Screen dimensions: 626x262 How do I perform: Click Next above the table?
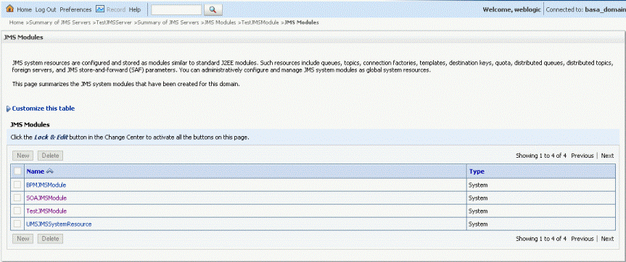click(607, 156)
